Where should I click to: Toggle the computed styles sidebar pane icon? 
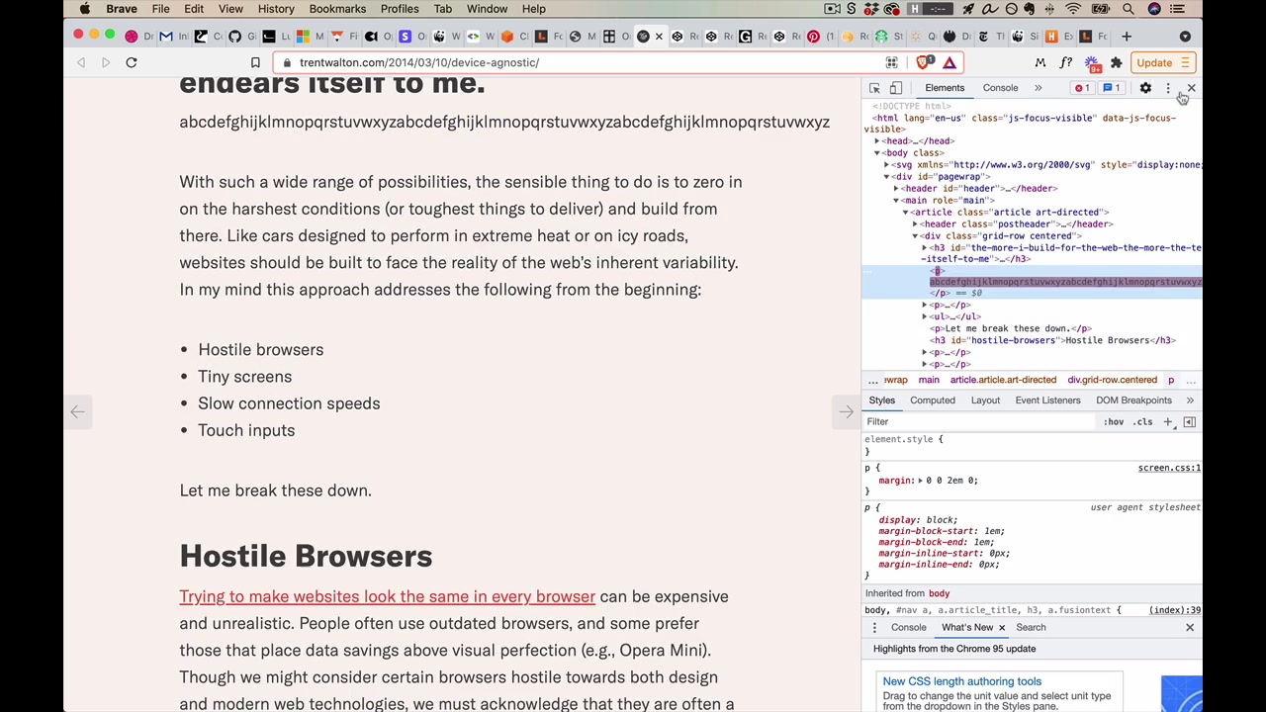tap(1190, 422)
